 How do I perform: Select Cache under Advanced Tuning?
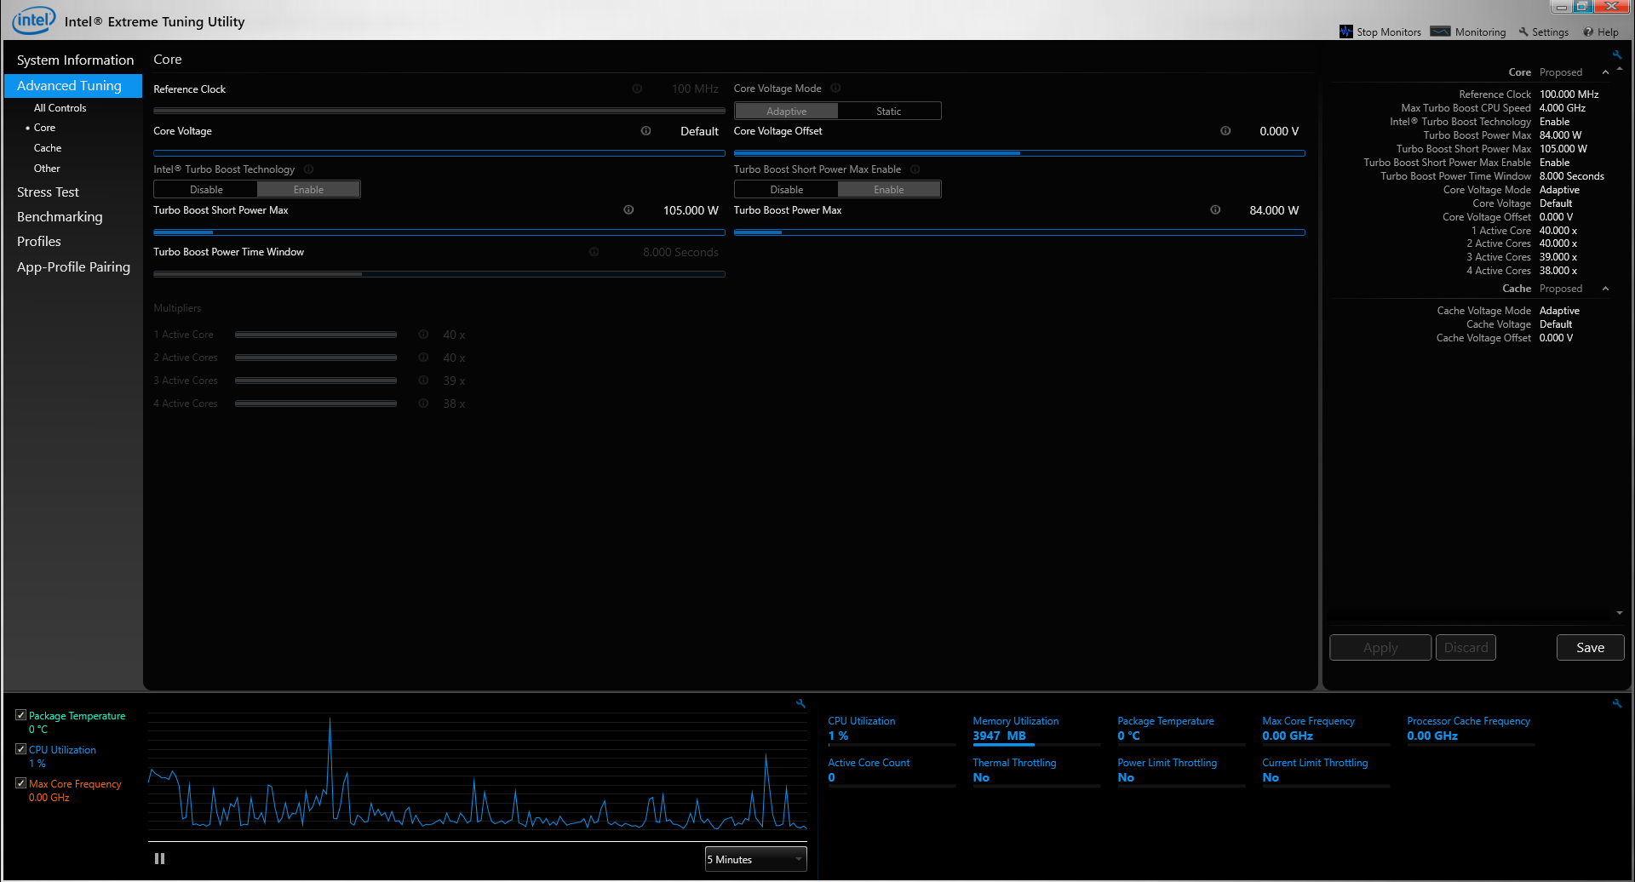tap(48, 148)
